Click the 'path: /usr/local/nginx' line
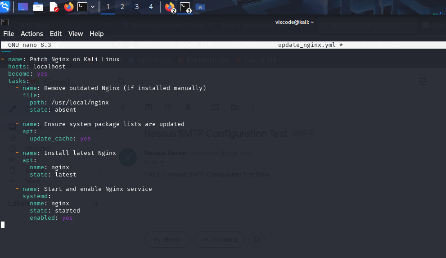The height and width of the screenshot is (258, 446). (x=69, y=102)
